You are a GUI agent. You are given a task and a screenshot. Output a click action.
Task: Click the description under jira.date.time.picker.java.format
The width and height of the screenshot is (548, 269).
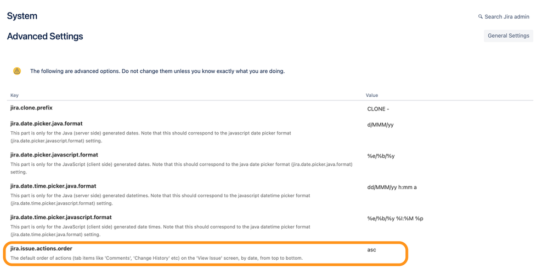[160, 200]
